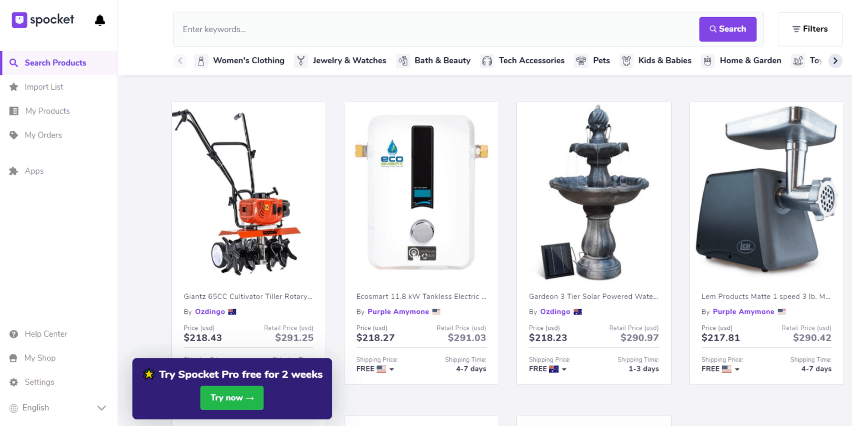The image size is (852, 426).
Task: Click the Spocket logo
Action: 43,19
